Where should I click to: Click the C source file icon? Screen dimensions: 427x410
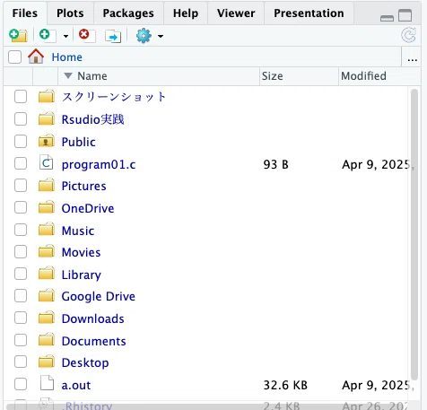click(x=47, y=162)
